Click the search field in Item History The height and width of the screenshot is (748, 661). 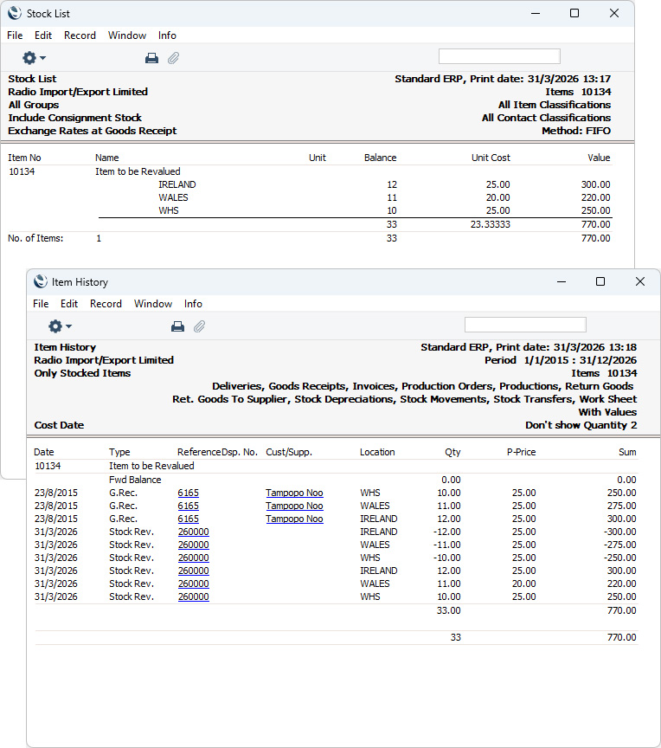[x=524, y=325]
